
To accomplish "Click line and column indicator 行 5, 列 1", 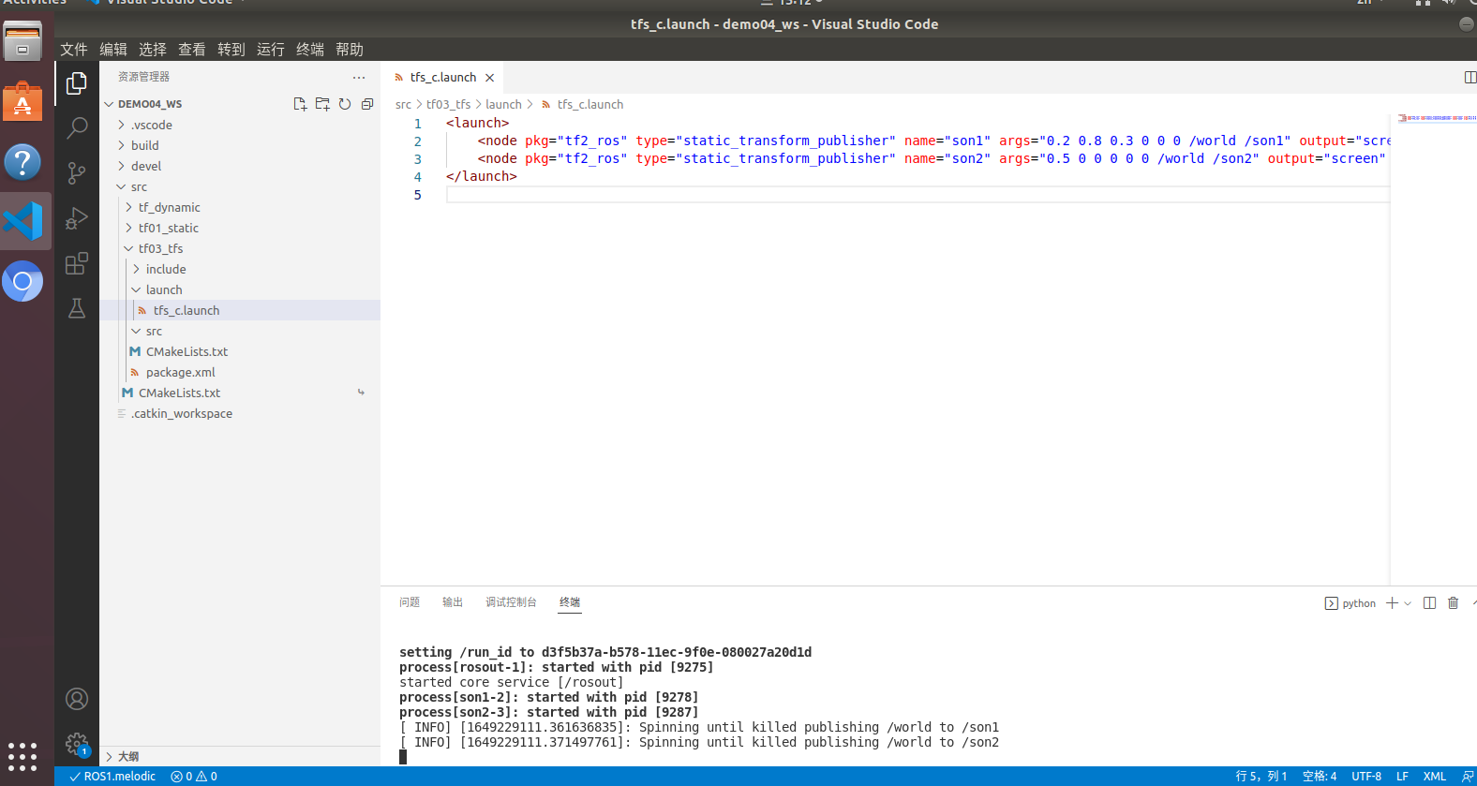I will coord(1261,777).
